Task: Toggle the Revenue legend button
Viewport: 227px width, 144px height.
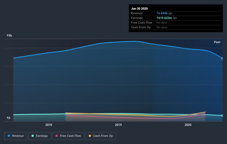Action: tap(16, 136)
